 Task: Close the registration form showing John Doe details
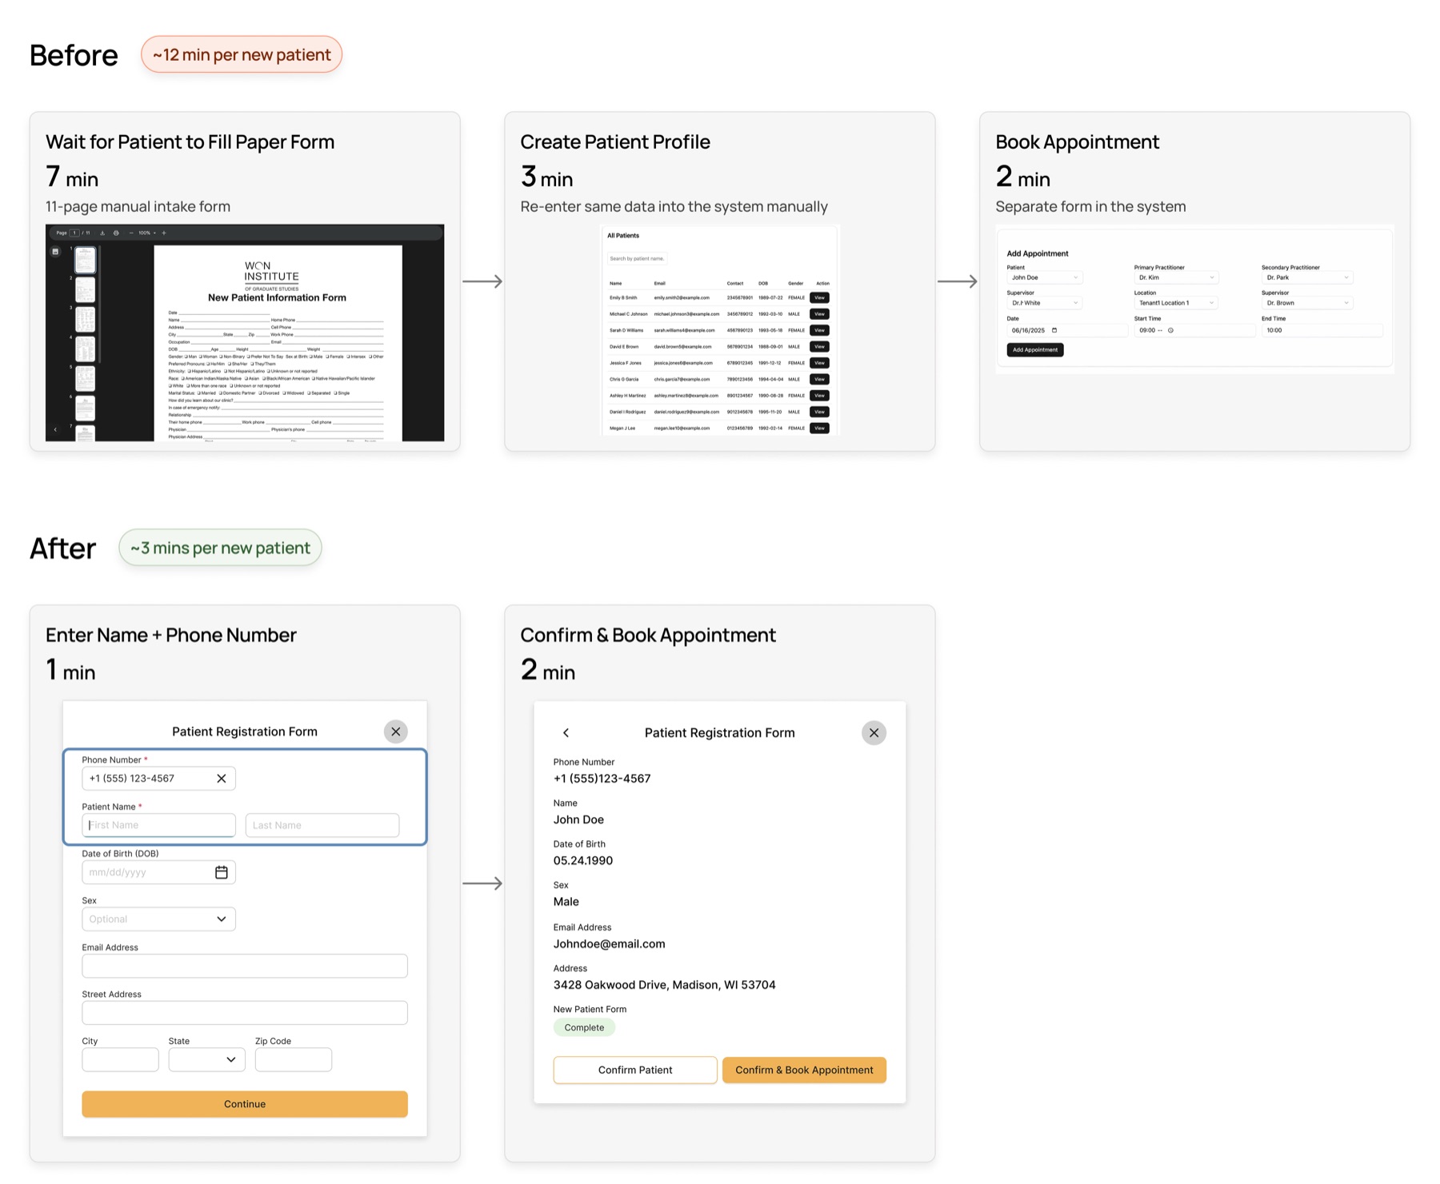coord(874,733)
